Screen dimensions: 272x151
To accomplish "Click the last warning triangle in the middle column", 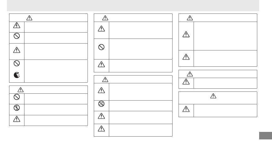I will tap(101, 129).
